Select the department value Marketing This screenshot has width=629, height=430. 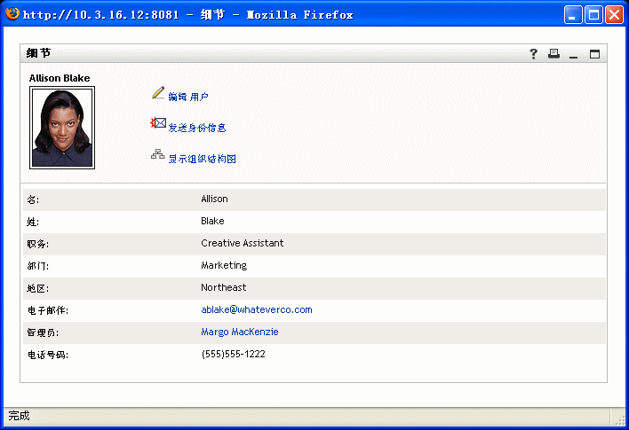pyautogui.click(x=224, y=265)
